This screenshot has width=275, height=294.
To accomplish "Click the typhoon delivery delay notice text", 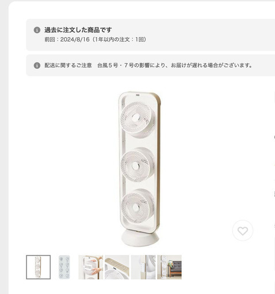I will [x=175, y=65].
